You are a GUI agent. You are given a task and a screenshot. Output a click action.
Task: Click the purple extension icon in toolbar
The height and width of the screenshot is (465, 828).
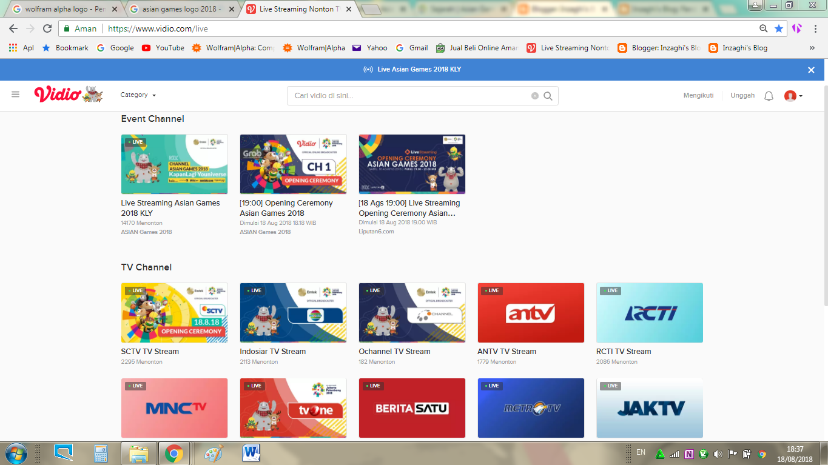797,28
